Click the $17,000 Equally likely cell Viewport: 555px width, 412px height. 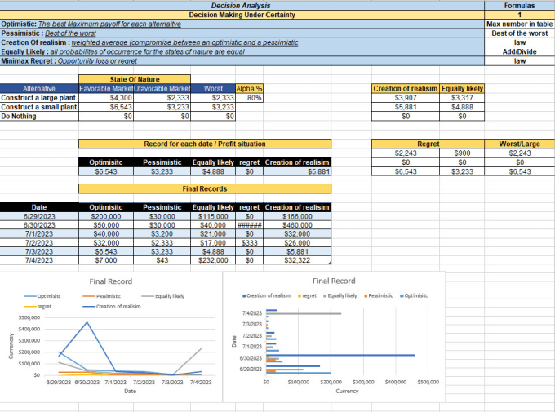213,242
